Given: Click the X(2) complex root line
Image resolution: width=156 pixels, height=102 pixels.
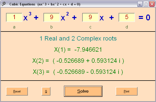Looking at the screenshot, I should click(x=78, y=61).
